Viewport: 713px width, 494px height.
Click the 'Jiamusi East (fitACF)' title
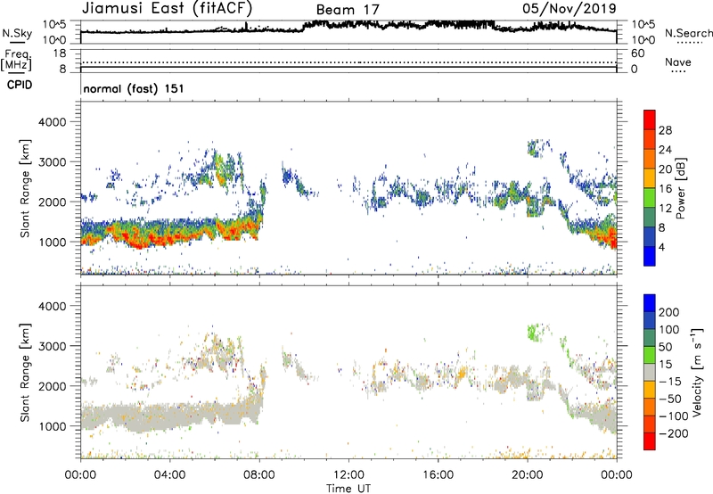coord(167,8)
